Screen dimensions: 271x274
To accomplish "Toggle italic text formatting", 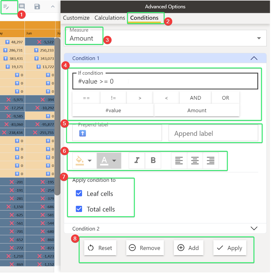I will click(x=137, y=161).
